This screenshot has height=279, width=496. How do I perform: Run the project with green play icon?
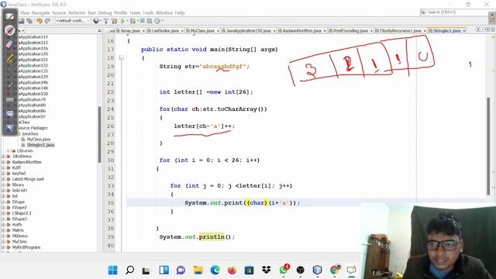click(x=122, y=21)
